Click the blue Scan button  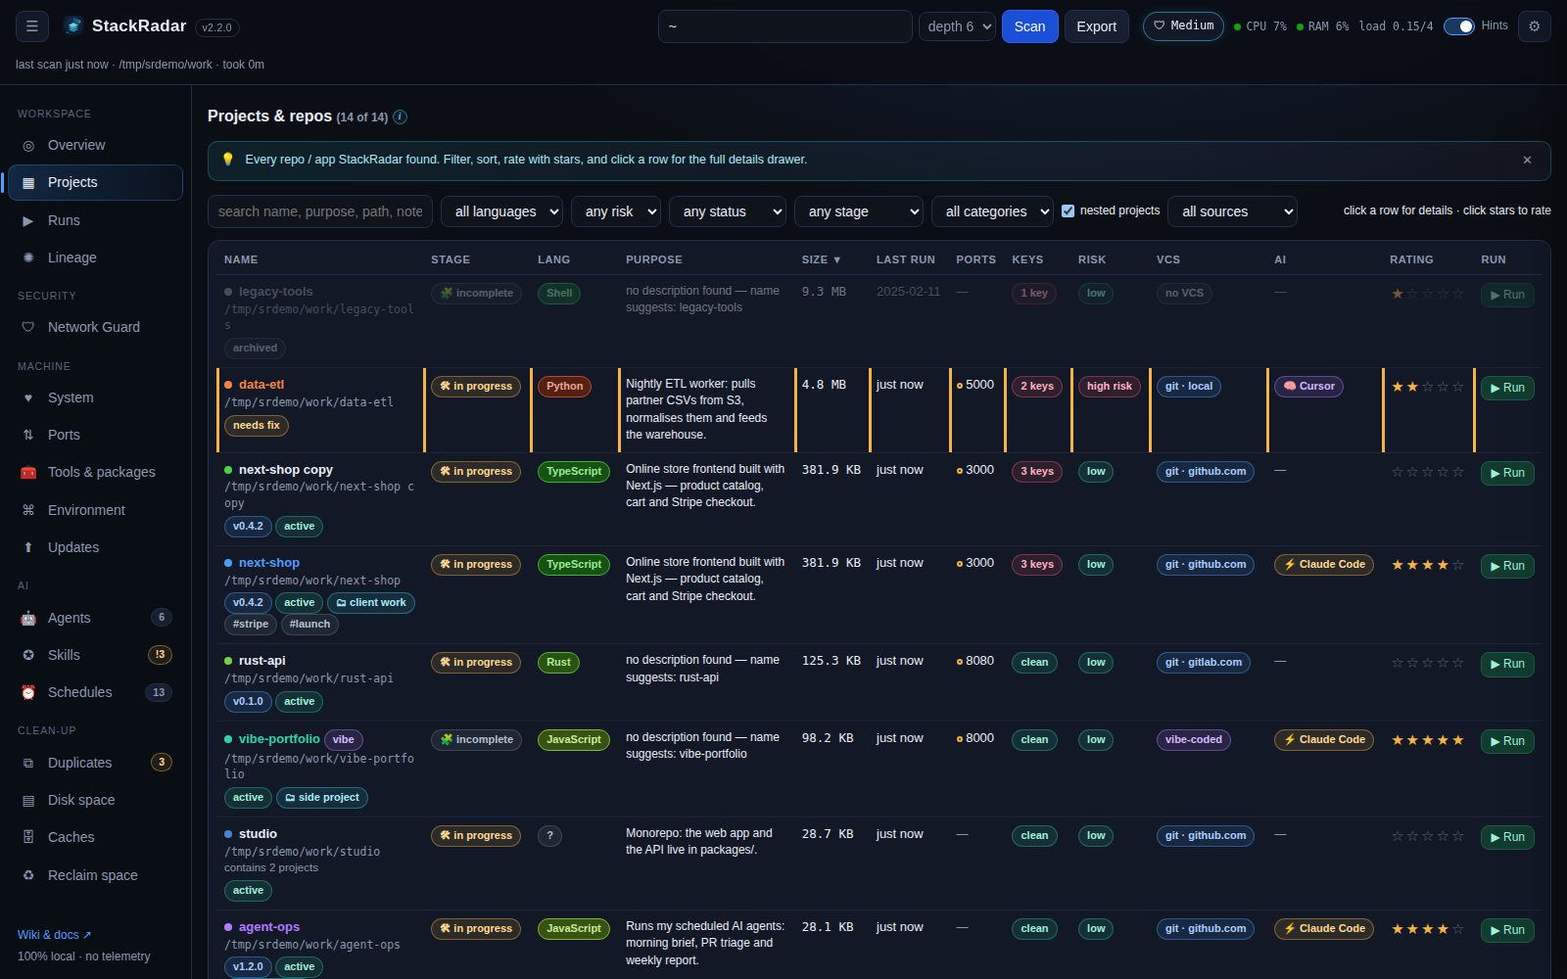[x=1029, y=26]
